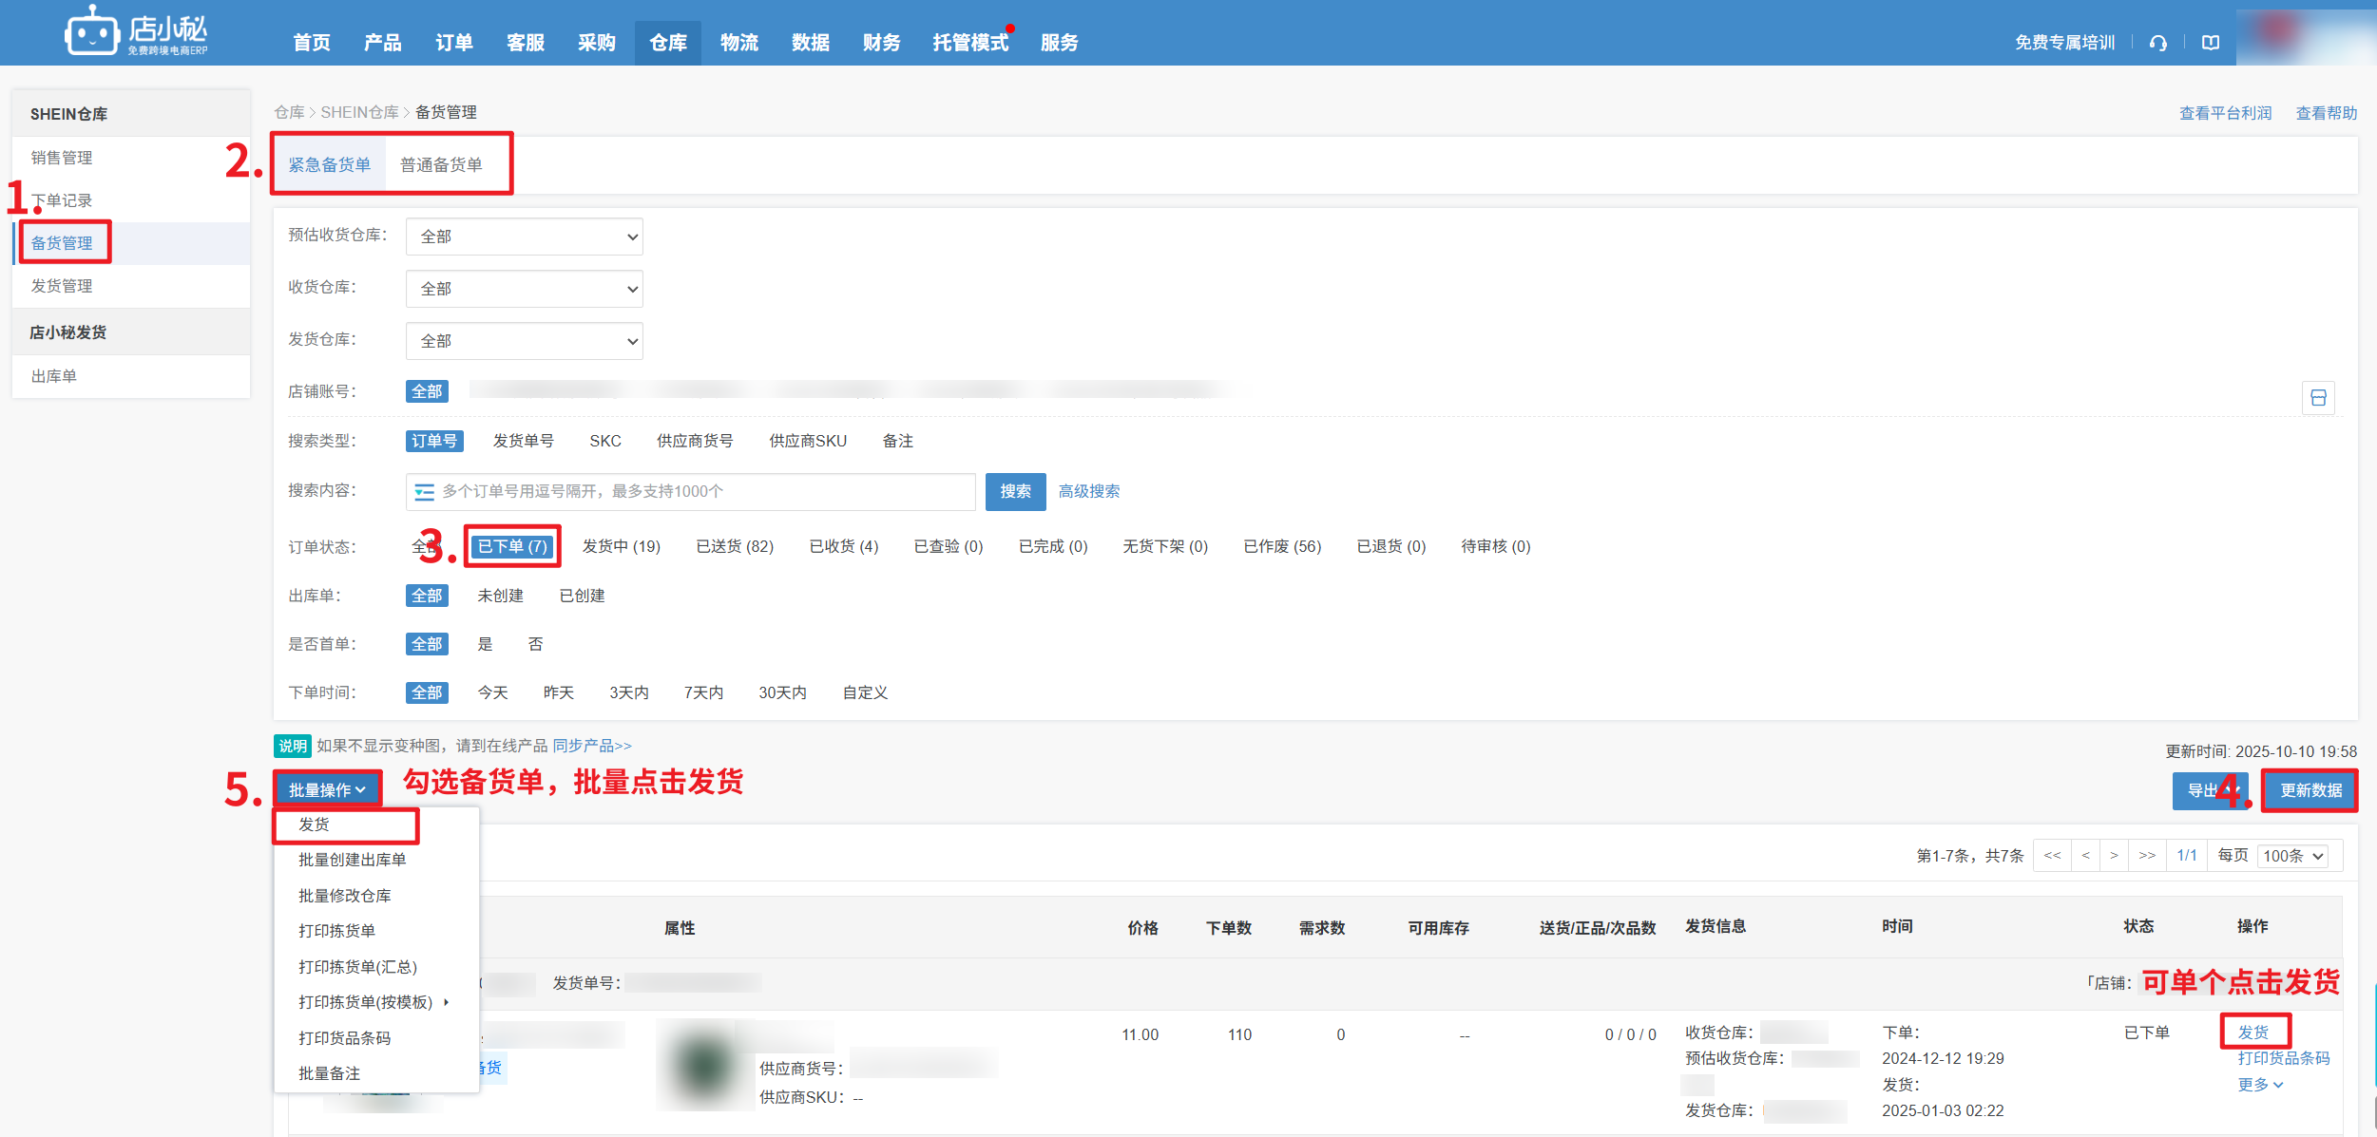Open per-page 100条 selector

tap(2292, 856)
